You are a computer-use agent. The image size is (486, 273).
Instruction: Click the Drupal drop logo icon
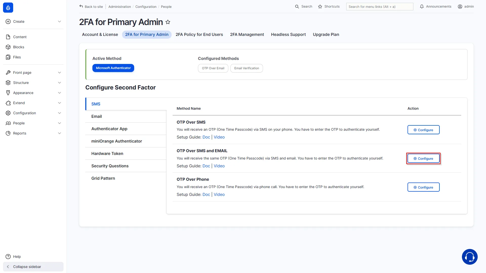click(8, 8)
